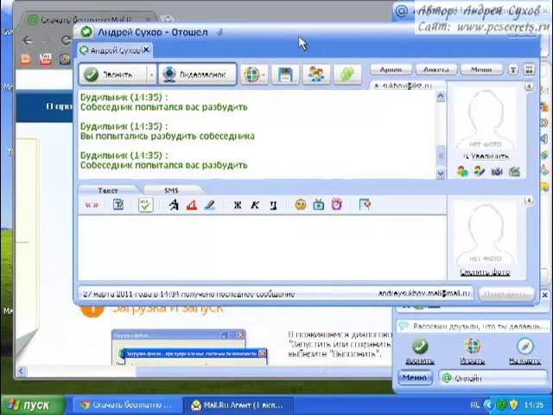Click in the message input area
Image resolution: width=553 pixels, height=415 pixels.
262,248
